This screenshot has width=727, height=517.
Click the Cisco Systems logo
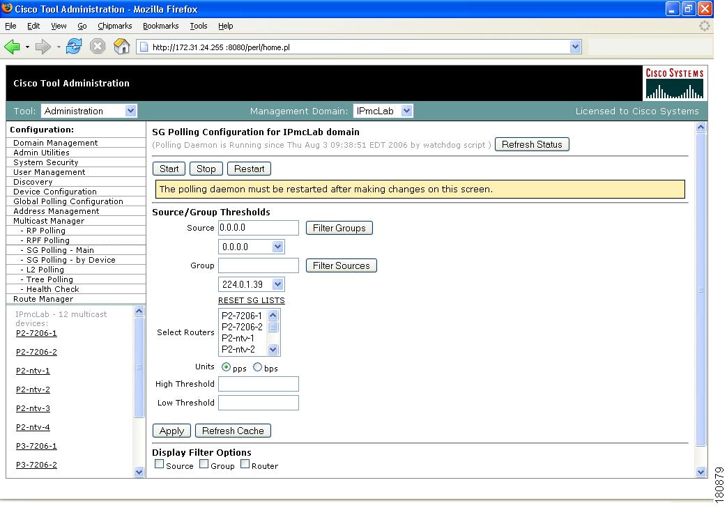(675, 83)
